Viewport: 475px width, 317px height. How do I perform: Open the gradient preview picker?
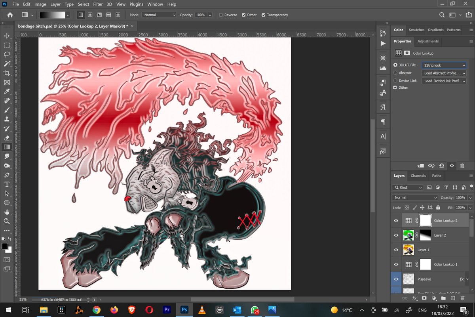(53, 15)
